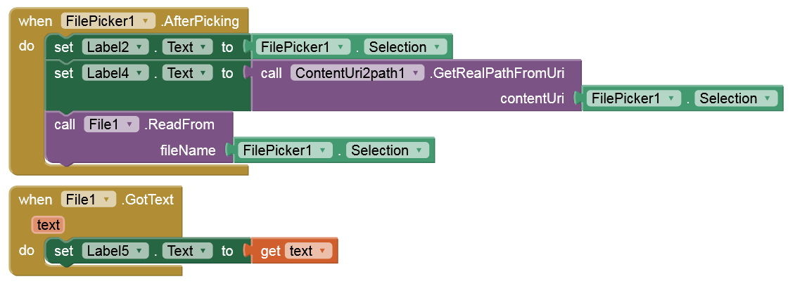This screenshot has height=286, width=795.
Task: Click the orange text parameter in the GotText event
Action: (x=49, y=225)
